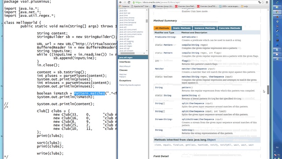Open the Apache Ant User bookmark
This screenshot has height=159, width=282.
141,6
